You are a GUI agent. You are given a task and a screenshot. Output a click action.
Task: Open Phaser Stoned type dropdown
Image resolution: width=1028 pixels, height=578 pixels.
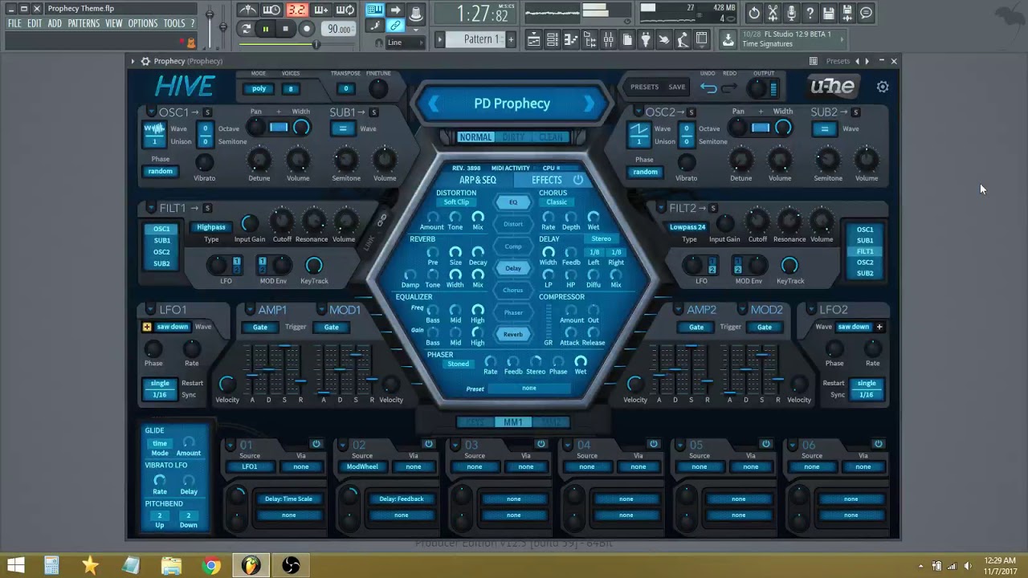[459, 364]
